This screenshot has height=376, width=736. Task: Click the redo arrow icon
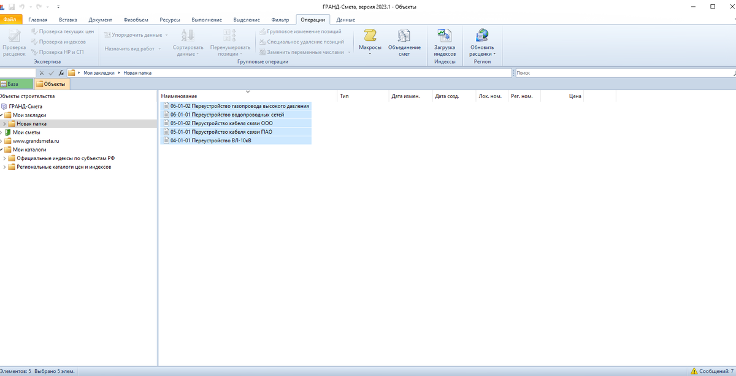(x=39, y=6)
